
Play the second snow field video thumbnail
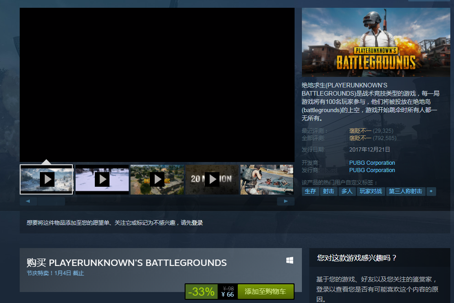pyautogui.click(x=102, y=179)
